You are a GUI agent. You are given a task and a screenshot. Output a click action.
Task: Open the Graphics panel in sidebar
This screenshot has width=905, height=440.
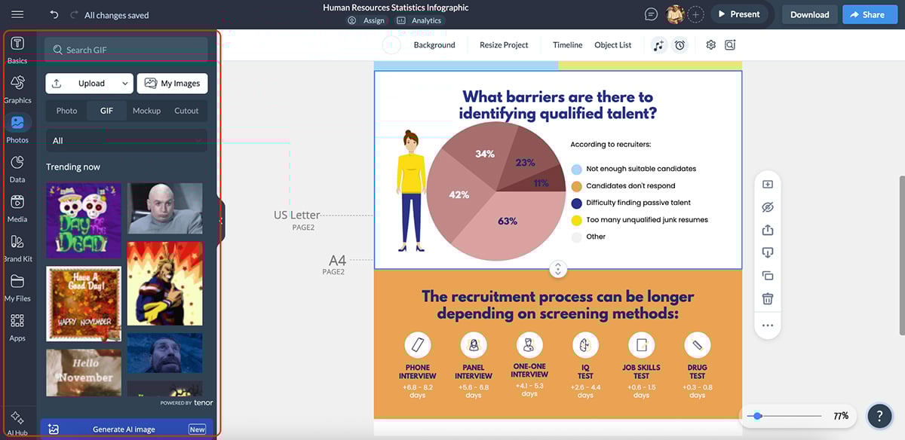pyautogui.click(x=17, y=88)
